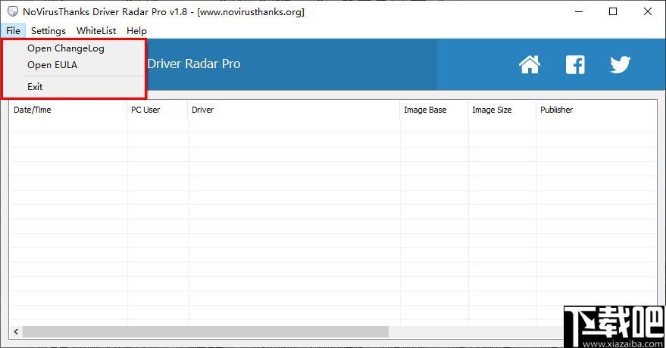This screenshot has width=666, height=348.
Task: Click the horizontal scrollbar left arrow
Action: pos(16,332)
